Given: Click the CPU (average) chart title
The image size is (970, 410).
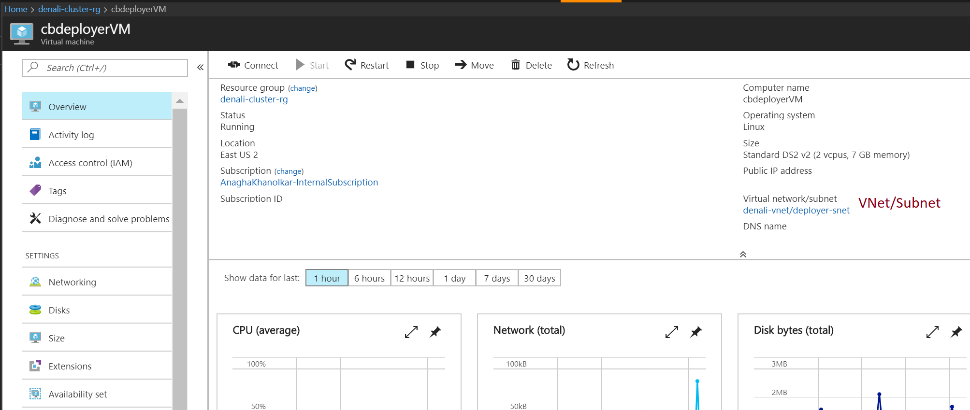Looking at the screenshot, I should tap(266, 330).
